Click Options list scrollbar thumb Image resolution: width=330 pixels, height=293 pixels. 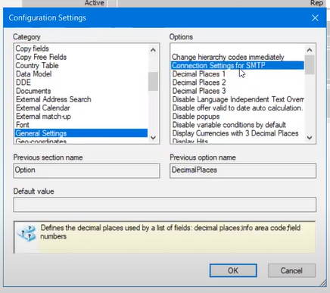point(310,65)
